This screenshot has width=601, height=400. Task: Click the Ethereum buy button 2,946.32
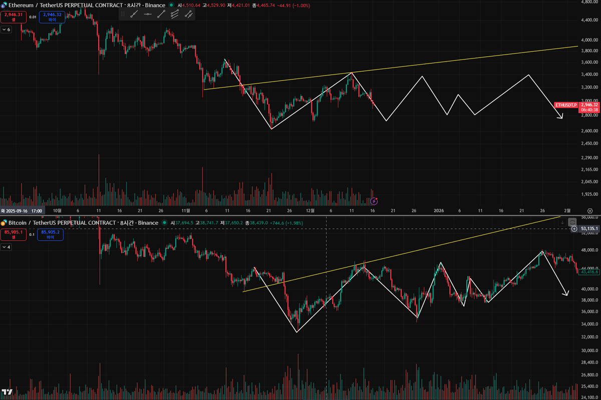[x=52, y=17]
